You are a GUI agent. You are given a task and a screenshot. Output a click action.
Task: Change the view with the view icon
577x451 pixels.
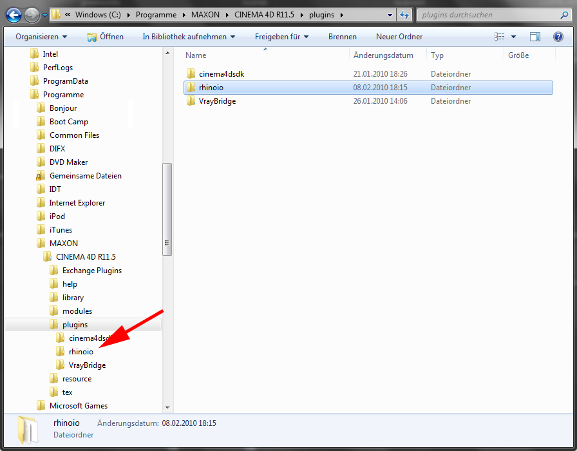(499, 37)
